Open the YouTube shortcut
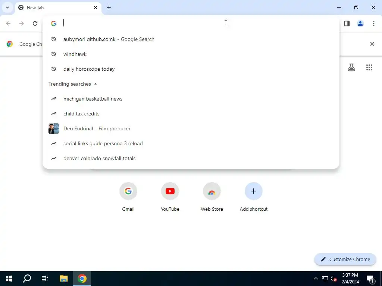The height and width of the screenshot is (286, 382). [x=170, y=197]
